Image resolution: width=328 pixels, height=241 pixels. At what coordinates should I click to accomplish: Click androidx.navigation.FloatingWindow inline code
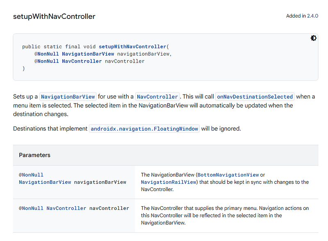pos(144,129)
